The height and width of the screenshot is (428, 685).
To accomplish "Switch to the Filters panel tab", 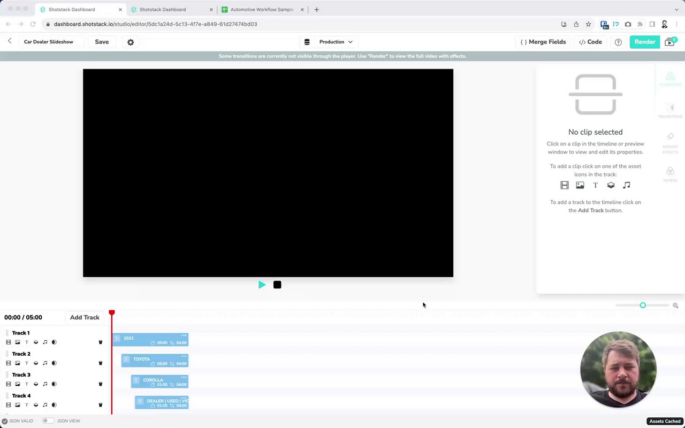I will coord(670,174).
